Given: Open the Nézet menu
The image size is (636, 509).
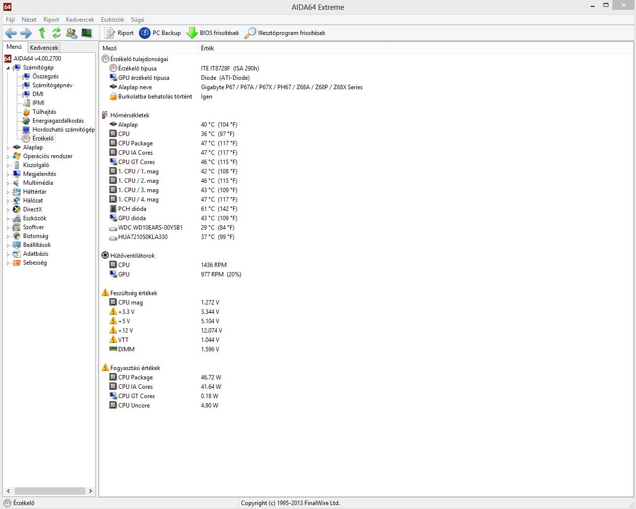Looking at the screenshot, I should point(29,20).
